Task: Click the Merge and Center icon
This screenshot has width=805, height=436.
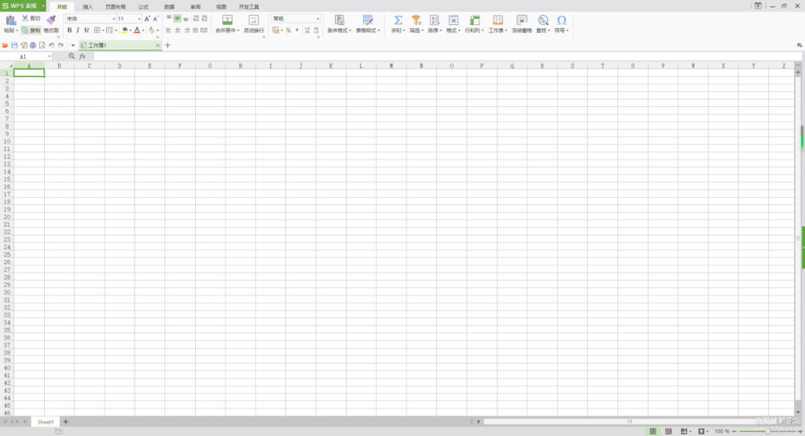Action: click(227, 20)
